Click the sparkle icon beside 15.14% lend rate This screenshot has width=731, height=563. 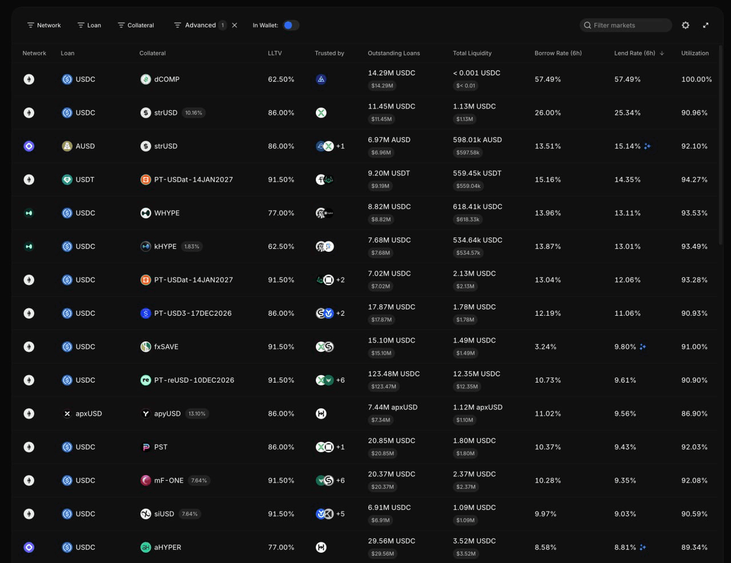coord(647,146)
